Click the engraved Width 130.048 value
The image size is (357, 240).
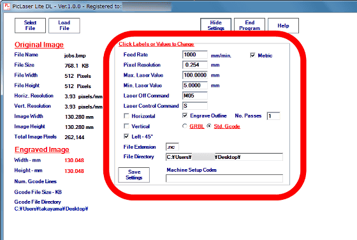tap(74, 160)
